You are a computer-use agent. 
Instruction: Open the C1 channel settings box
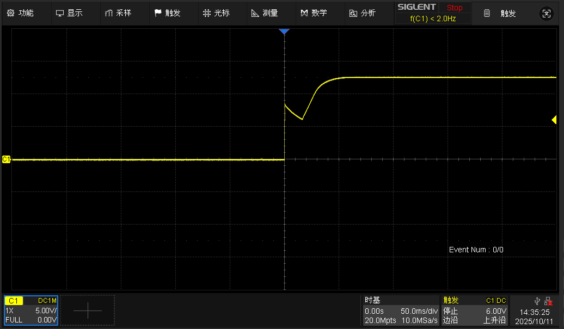tap(31, 311)
